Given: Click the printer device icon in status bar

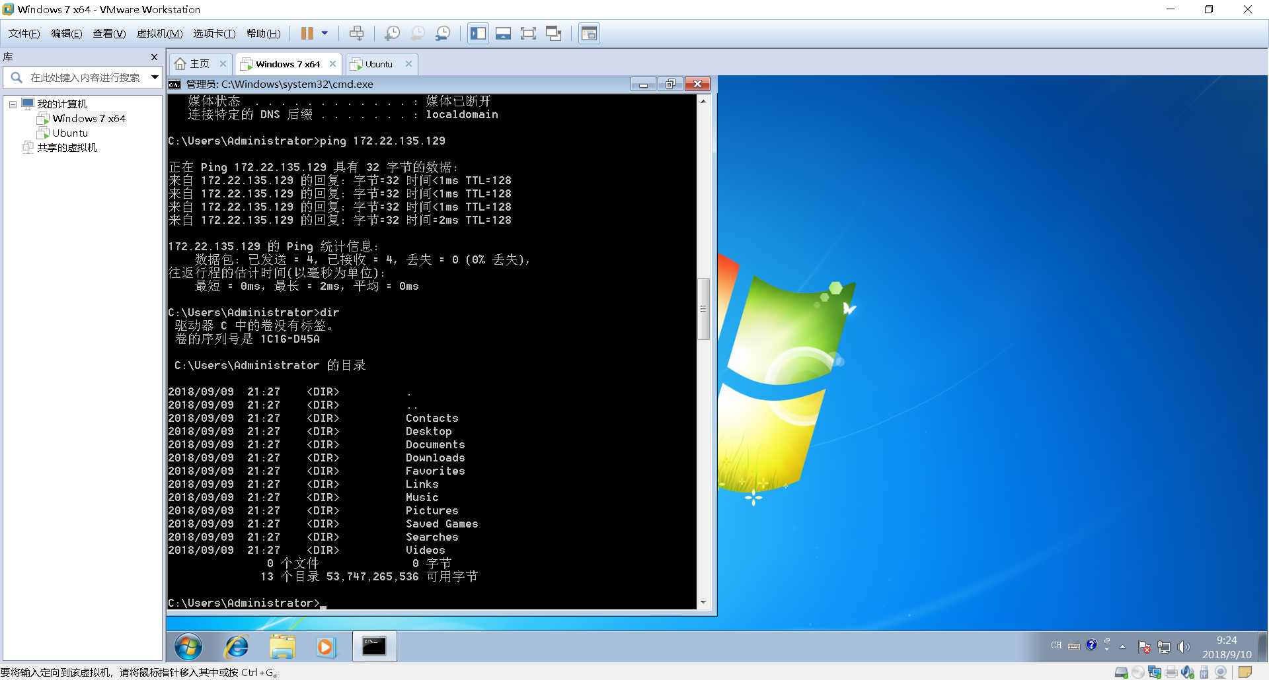Looking at the screenshot, I should (1171, 672).
